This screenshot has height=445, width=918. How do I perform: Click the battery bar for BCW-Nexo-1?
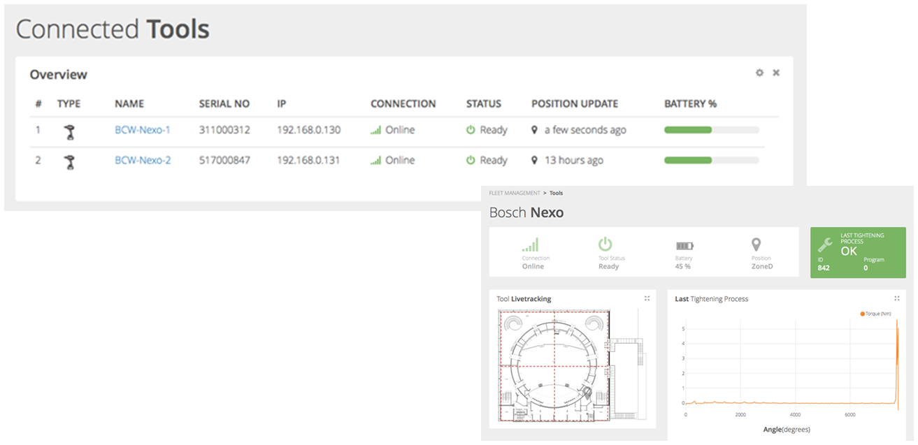pos(712,130)
